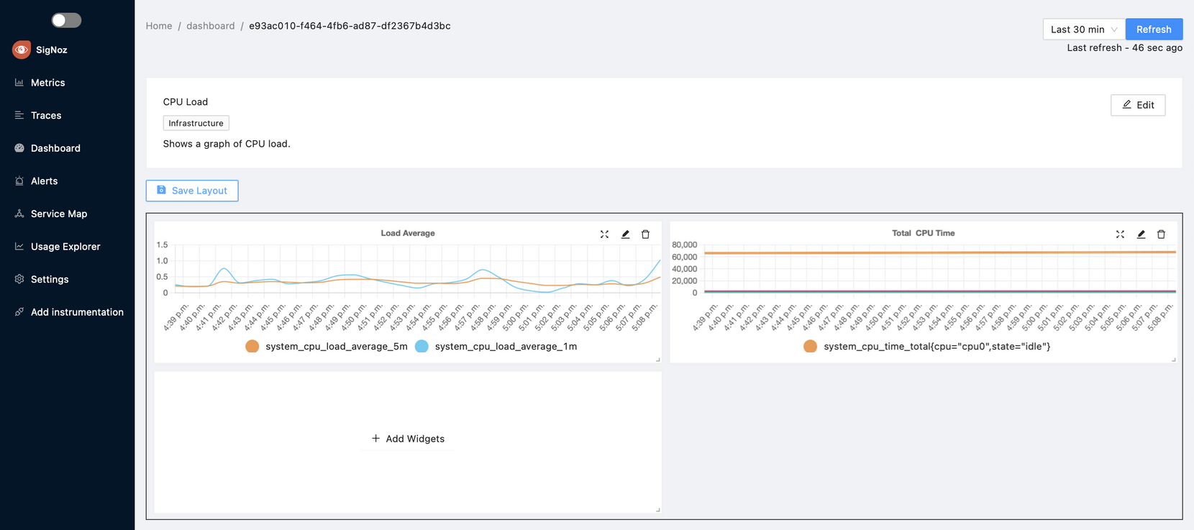Click the Save Layout button
Screen dimensions: 1194x530
pos(192,191)
